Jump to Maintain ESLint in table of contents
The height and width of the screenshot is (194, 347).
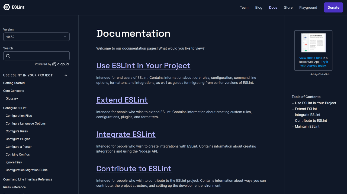coord(307,126)
